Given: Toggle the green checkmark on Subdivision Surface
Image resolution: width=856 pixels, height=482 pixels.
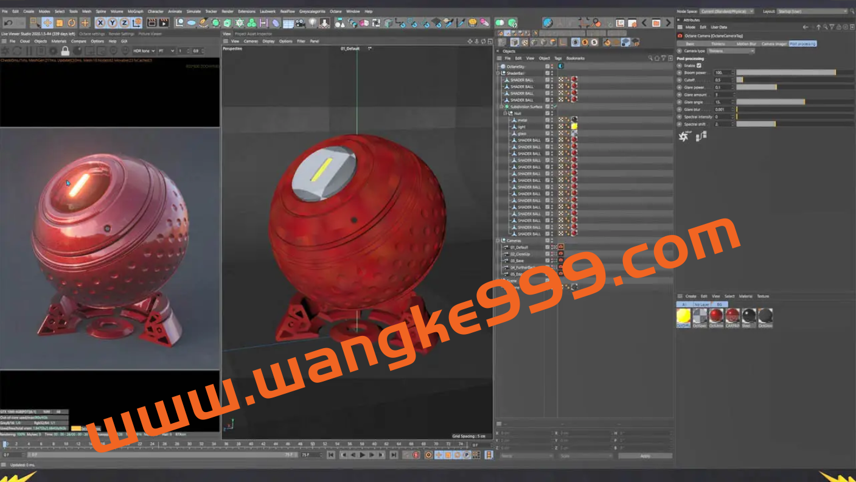Looking at the screenshot, I should click(x=555, y=107).
